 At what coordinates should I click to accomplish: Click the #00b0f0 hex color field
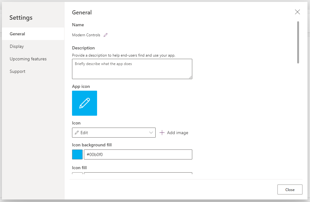(x=138, y=154)
